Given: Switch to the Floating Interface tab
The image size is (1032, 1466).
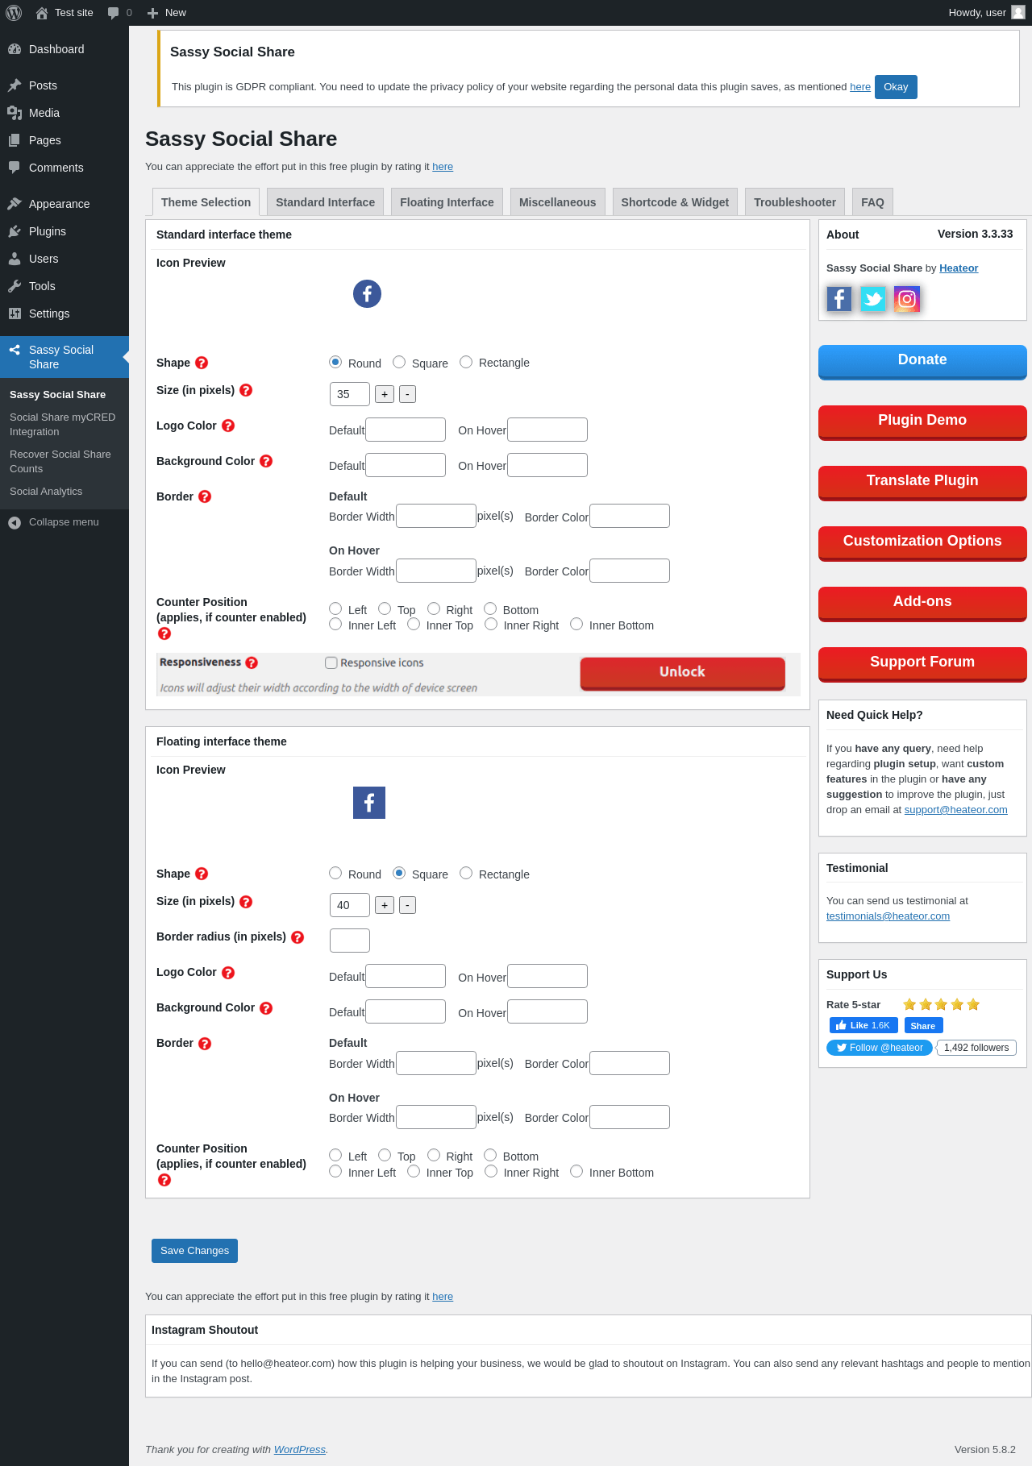Looking at the screenshot, I should point(447,202).
